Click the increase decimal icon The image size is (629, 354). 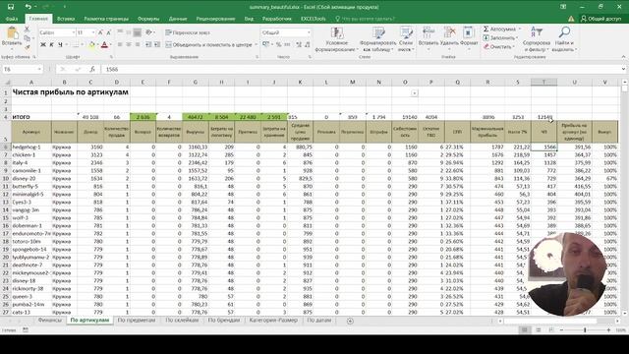(x=299, y=44)
